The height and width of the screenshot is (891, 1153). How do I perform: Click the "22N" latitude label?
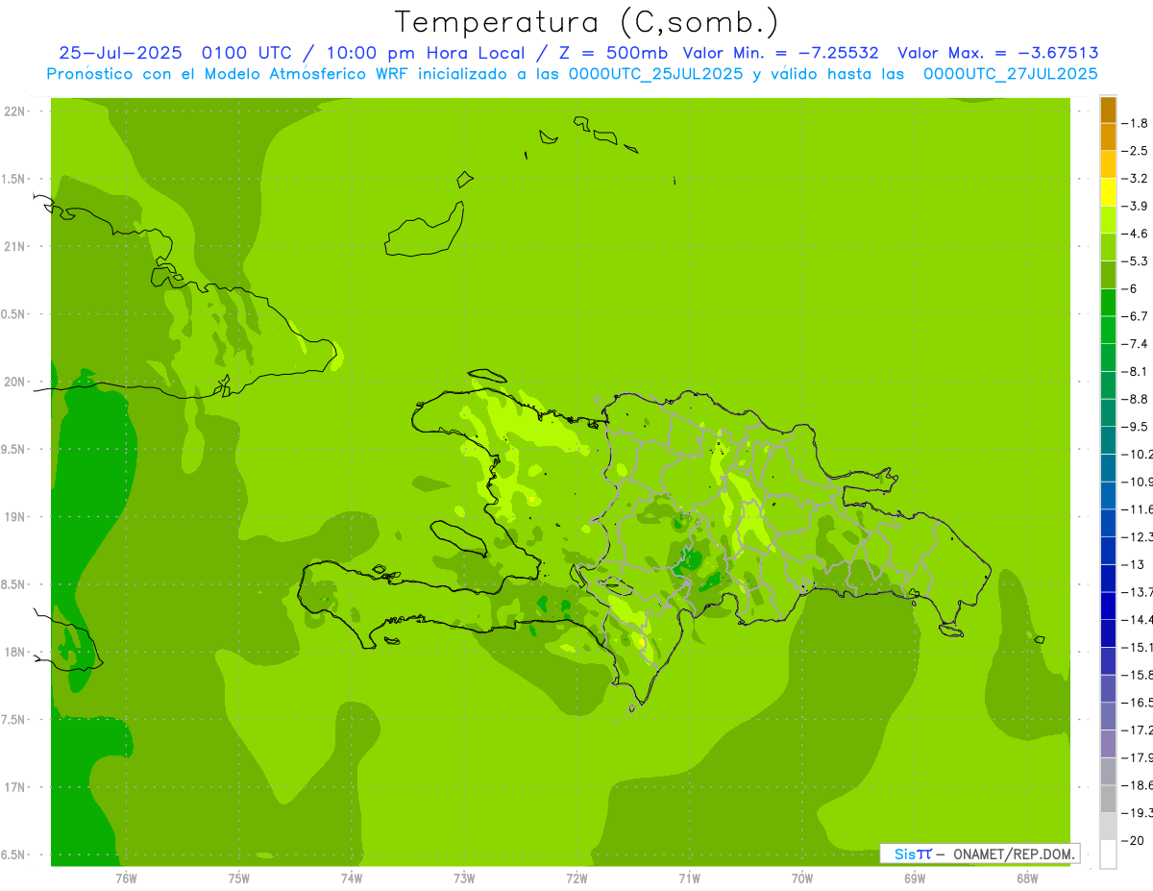point(14,111)
